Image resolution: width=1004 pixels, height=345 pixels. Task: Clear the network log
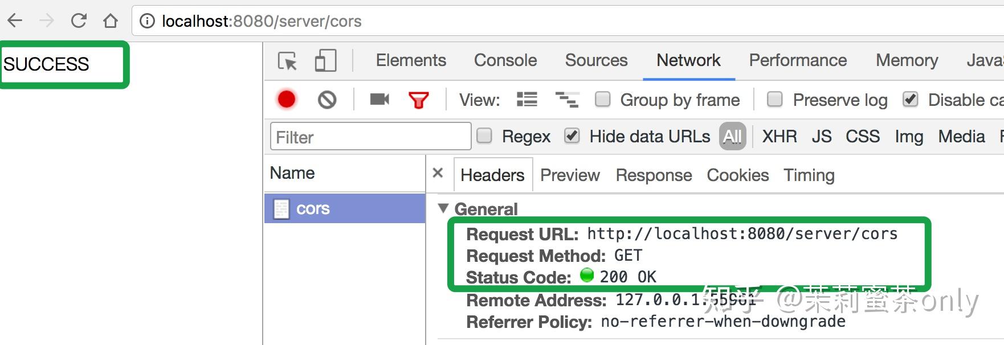[x=327, y=100]
